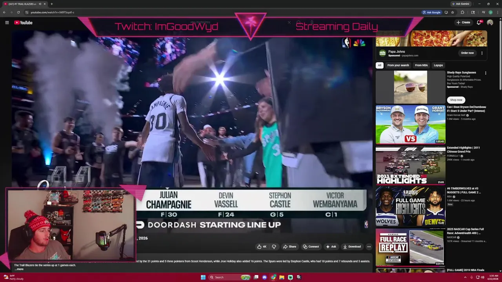Viewport: 502px width, 282px height.
Task: Show hidden system tray icons chevron
Action: tap(466, 277)
